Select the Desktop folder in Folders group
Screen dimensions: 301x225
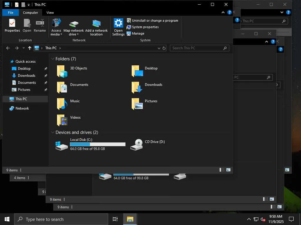pyautogui.click(x=145, y=71)
